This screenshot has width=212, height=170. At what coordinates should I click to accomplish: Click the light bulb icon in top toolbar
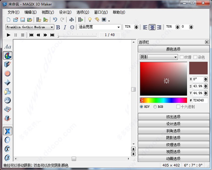pyautogui.click(x=90, y=20)
